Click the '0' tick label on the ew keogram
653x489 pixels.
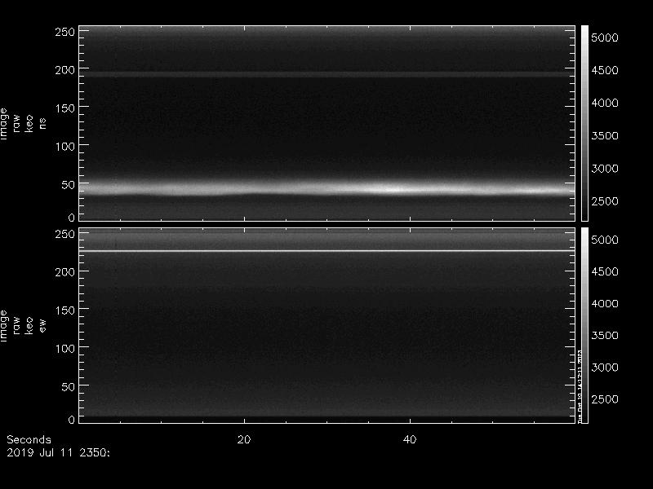[x=72, y=420]
